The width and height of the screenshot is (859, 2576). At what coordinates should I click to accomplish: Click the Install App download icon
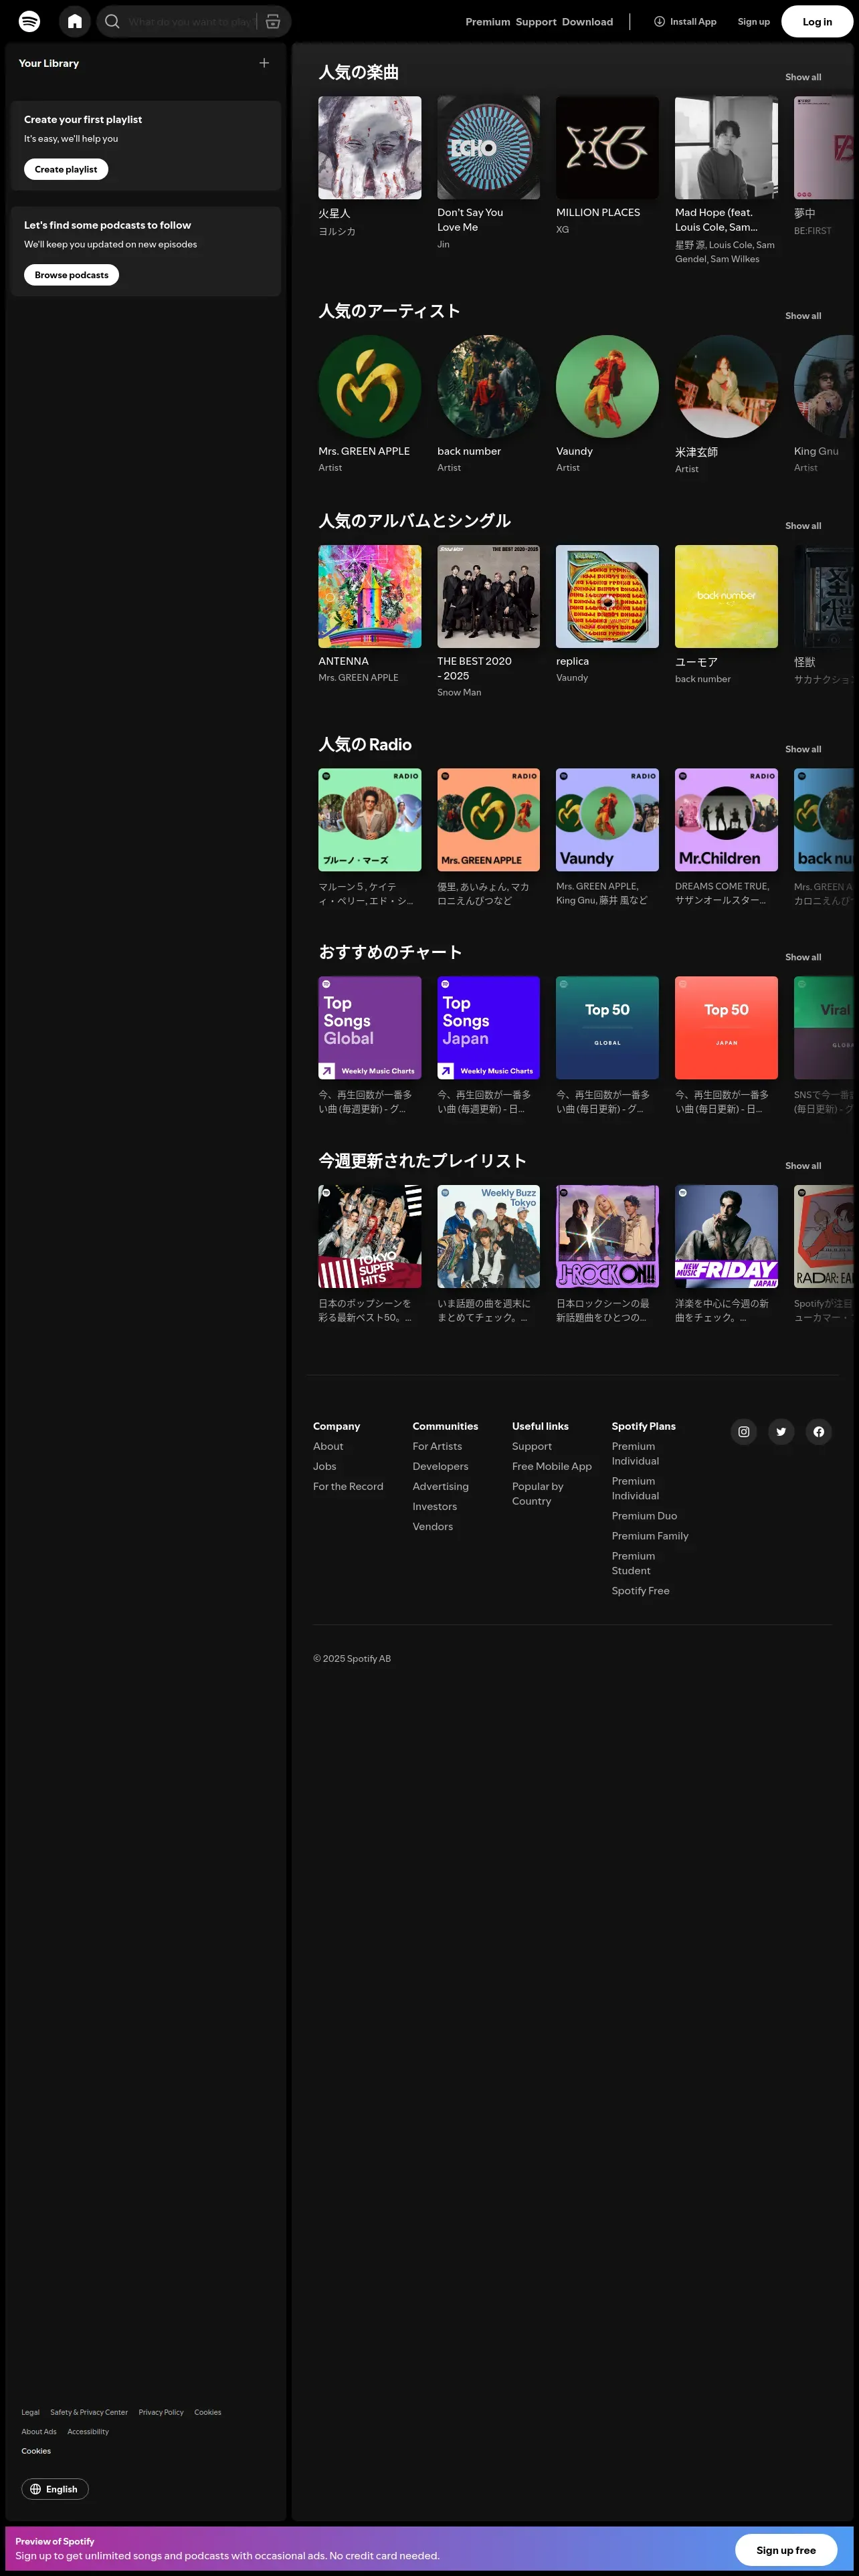pyautogui.click(x=659, y=21)
